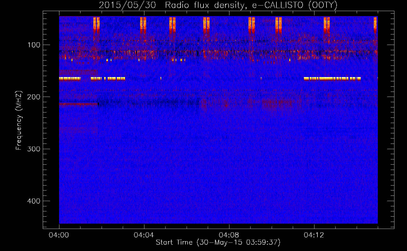Click the 100 frequency axis label
This screenshot has height=251, width=407.
[34, 45]
